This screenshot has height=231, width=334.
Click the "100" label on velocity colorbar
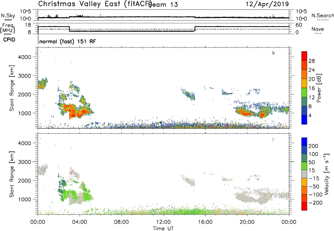point(314,154)
